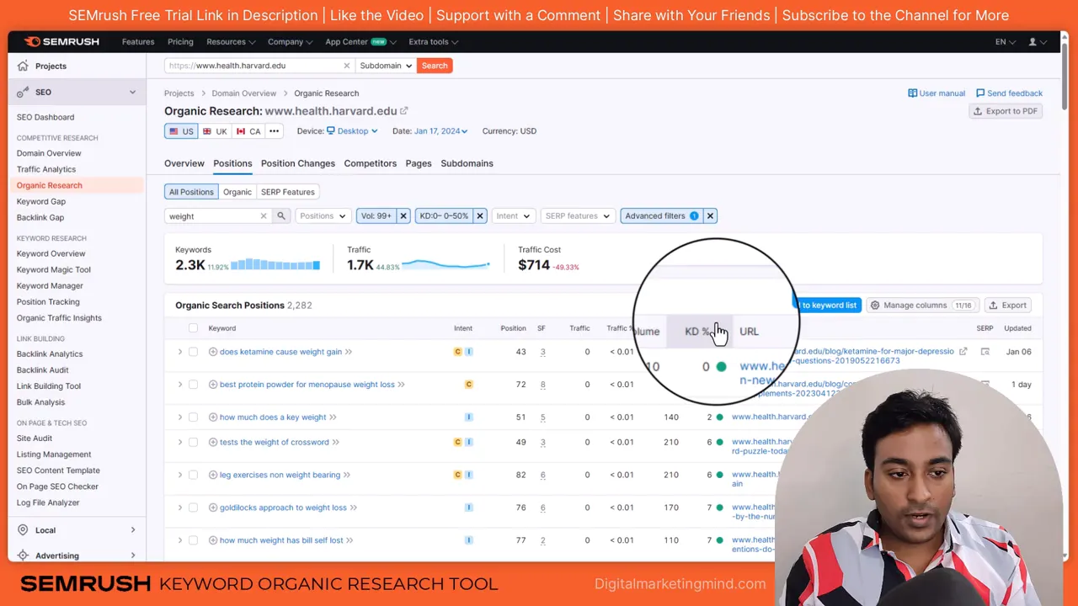Check the select-all box in the table header

pyautogui.click(x=193, y=327)
